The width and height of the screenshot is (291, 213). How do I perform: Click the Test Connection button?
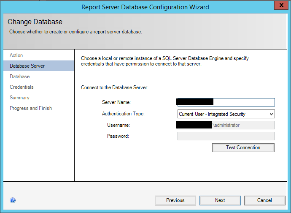pyautogui.click(x=243, y=147)
